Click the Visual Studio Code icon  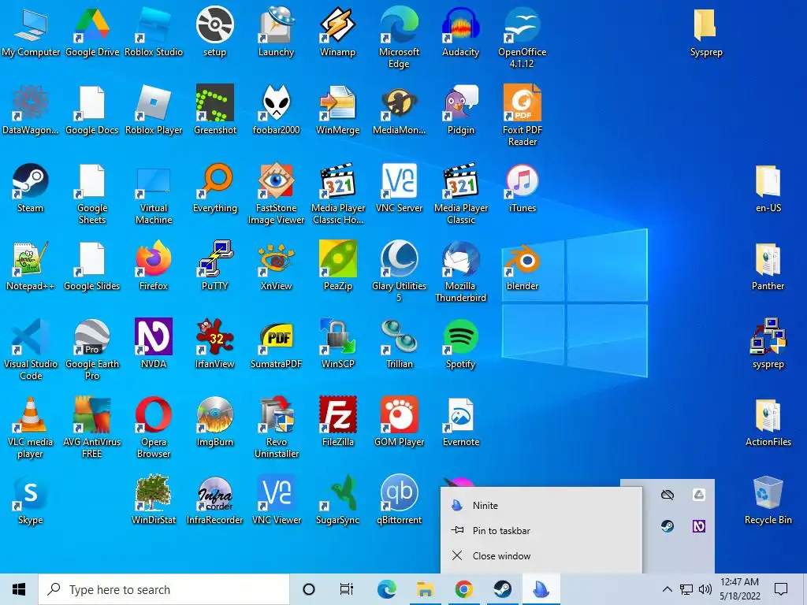pos(31,350)
